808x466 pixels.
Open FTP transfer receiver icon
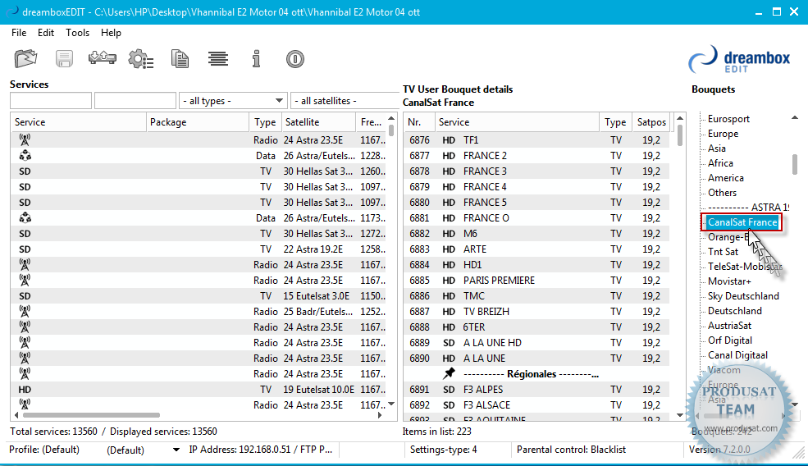tap(102, 57)
